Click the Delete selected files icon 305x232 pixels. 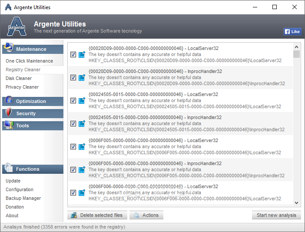74,215
